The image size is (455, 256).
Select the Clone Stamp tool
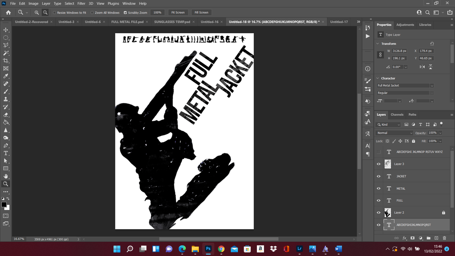click(6, 99)
